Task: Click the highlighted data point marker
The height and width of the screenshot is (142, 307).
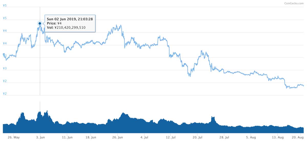Action: click(x=40, y=23)
